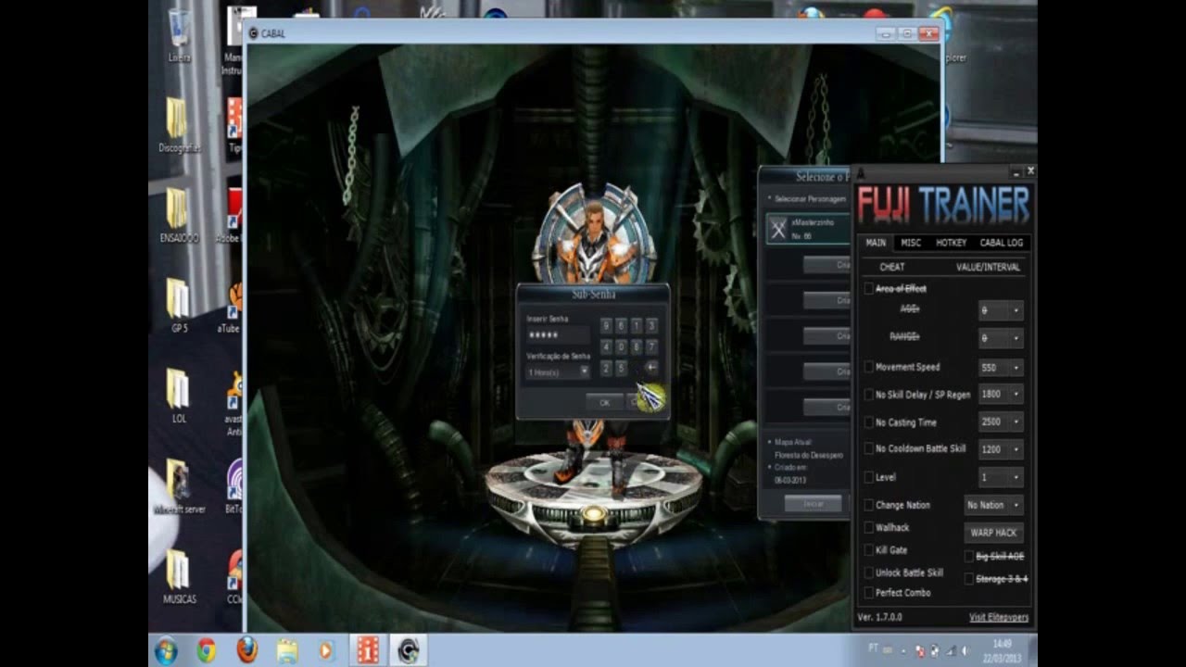Enable the Change Nation checkbox

[868, 505]
